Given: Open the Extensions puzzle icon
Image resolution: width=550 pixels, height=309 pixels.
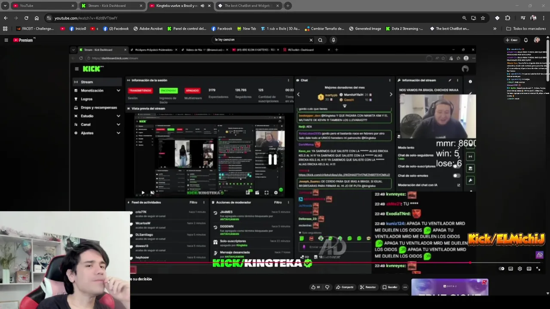Looking at the screenshot, I should [508, 18].
